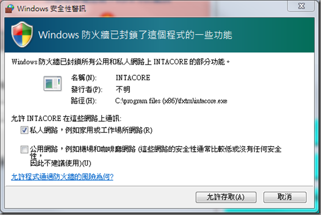The width and height of the screenshot is (321, 215).
Task: Click the 私人網路 home or work network label
Action: tap(91, 130)
